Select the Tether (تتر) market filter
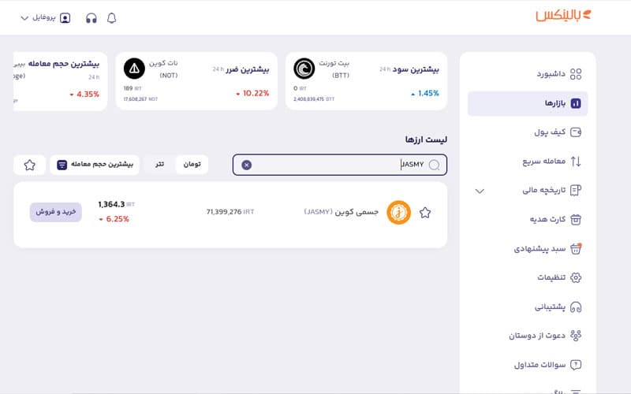The height and width of the screenshot is (394, 631). point(159,165)
